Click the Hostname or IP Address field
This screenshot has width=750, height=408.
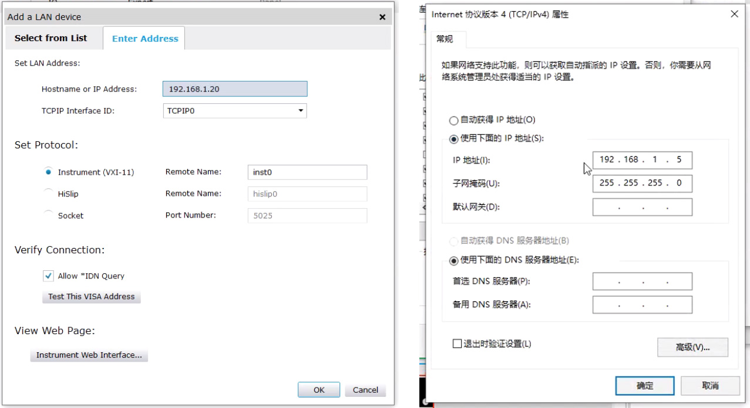(234, 89)
